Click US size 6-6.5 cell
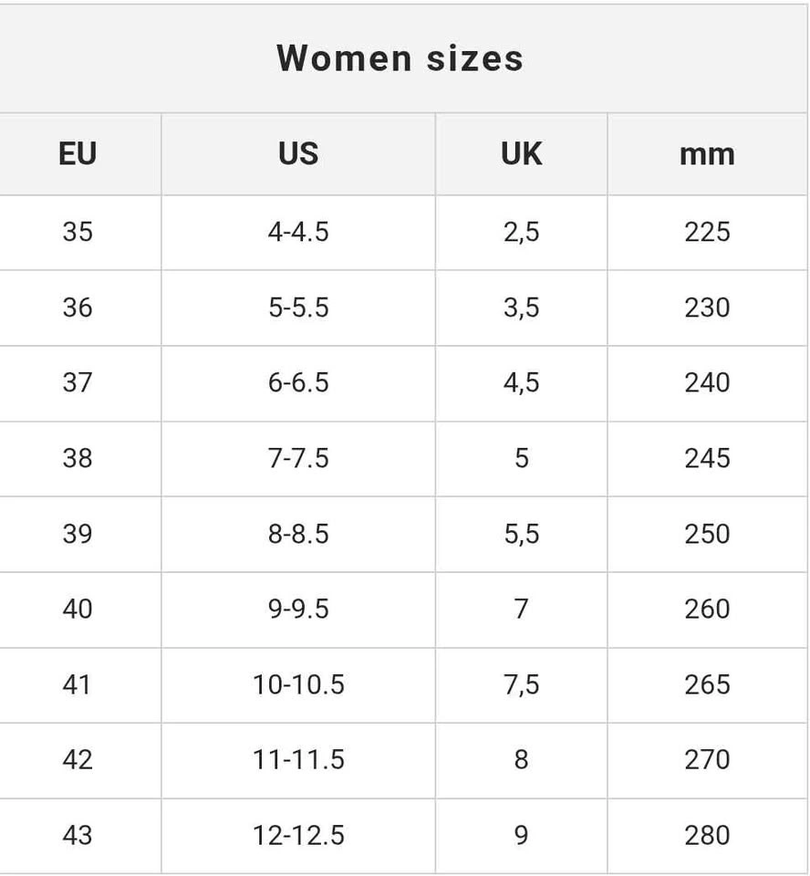This screenshot has height=876, width=810. [298, 382]
